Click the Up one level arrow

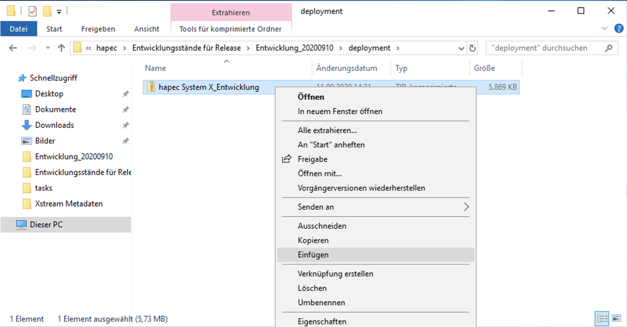tap(61, 48)
